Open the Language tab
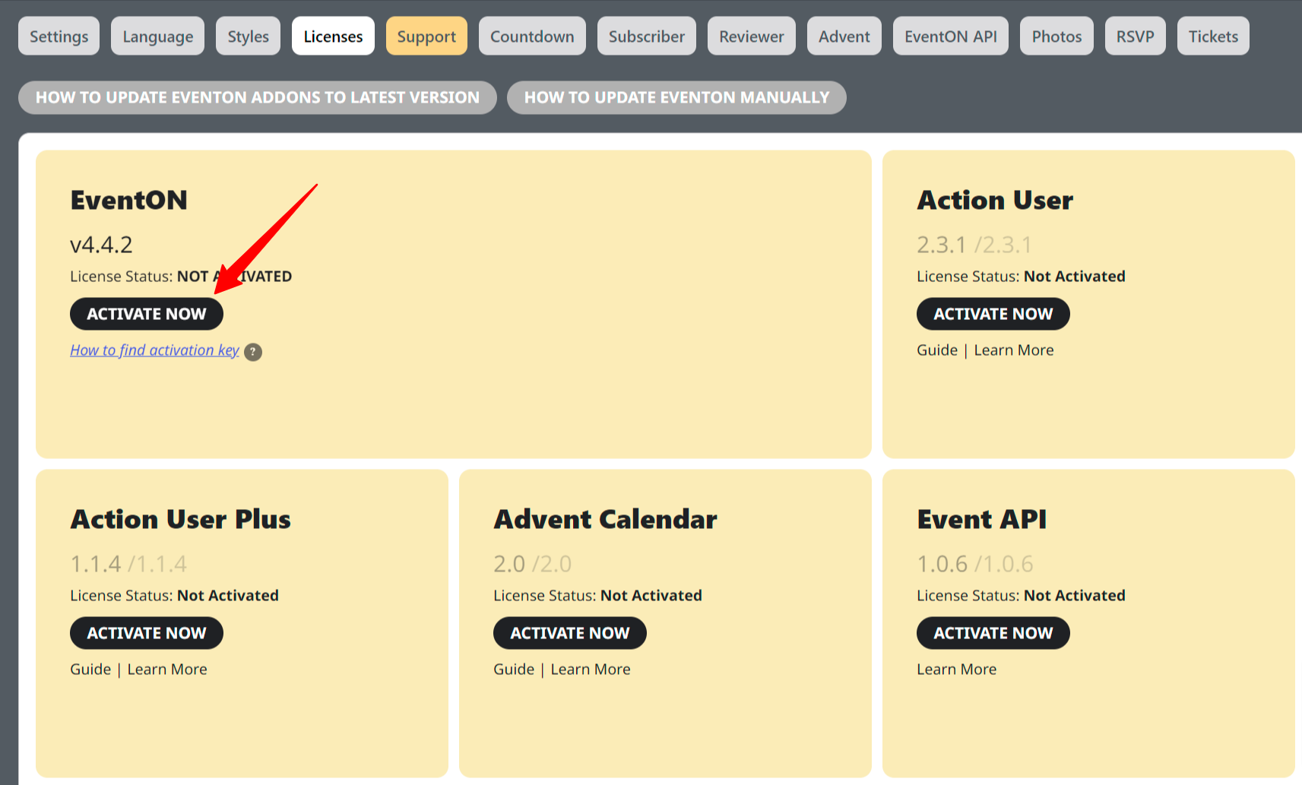Screen dimensions: 1302x785 pos(158,36)
